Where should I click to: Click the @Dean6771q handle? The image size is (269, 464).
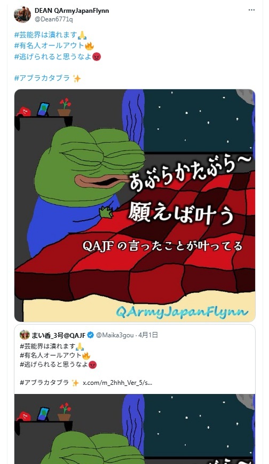(x=54, y=19)
